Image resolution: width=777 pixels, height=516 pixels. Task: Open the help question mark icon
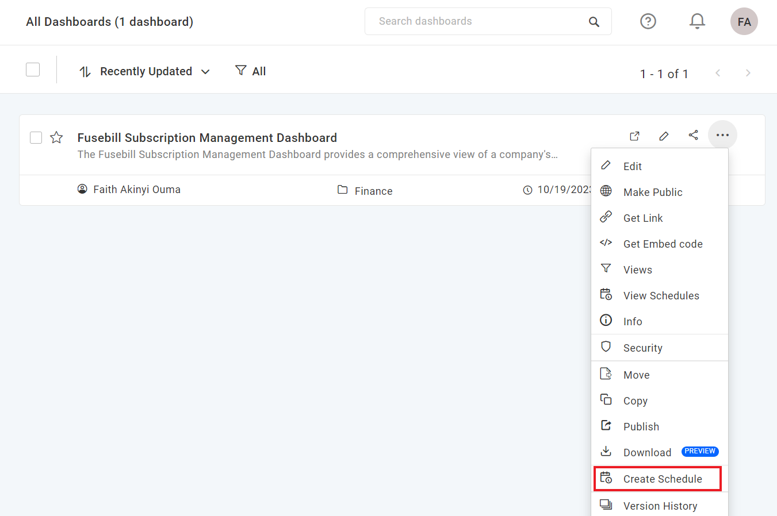click(648, 21)
